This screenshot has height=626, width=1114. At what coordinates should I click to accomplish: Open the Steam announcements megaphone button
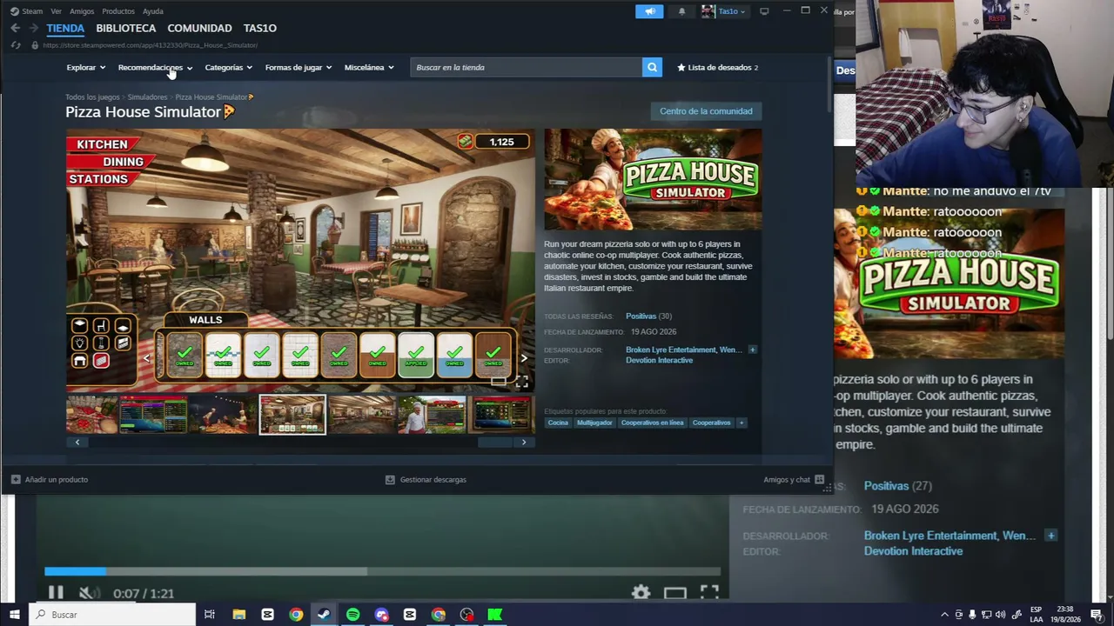[x=649, y=11]
